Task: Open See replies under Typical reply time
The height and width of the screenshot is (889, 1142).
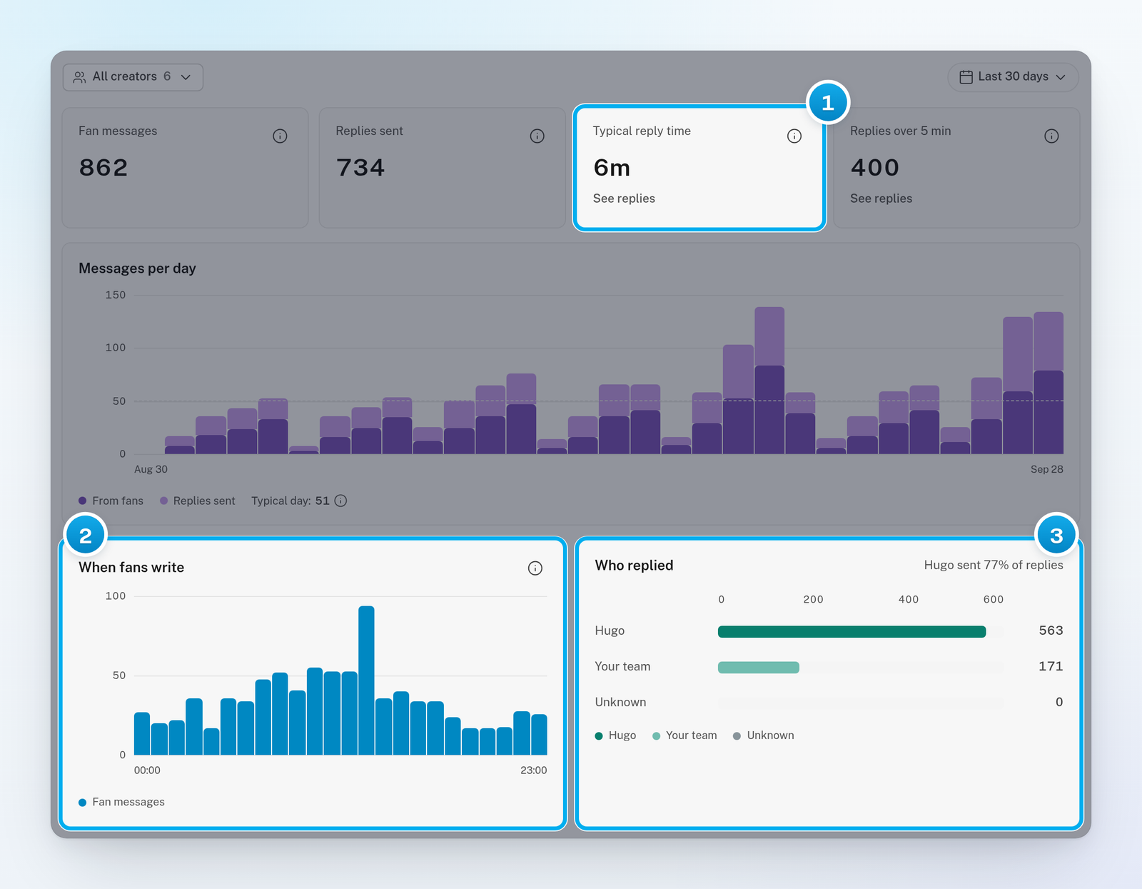Action: coord(624,199)
